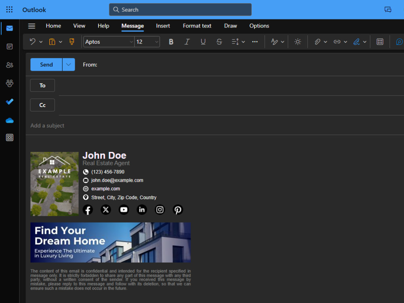
Task: Open the Send options dropdown arrow
Action: pos(69,65)
